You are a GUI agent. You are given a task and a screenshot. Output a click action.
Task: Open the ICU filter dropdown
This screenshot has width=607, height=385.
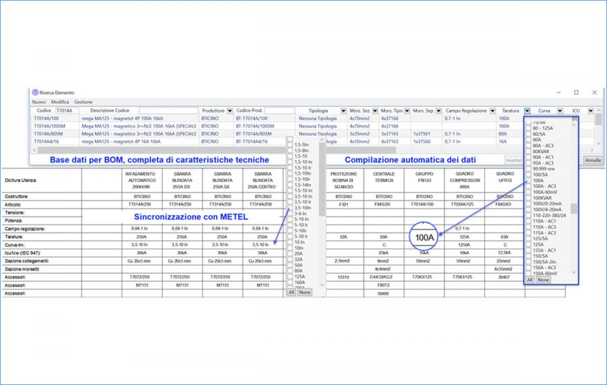tap(591, 111)
